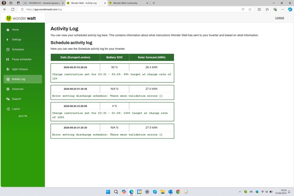This screenshot has width=294, height=196.
Task: Open the browser settings and more menu
Action: click(283, 9)
